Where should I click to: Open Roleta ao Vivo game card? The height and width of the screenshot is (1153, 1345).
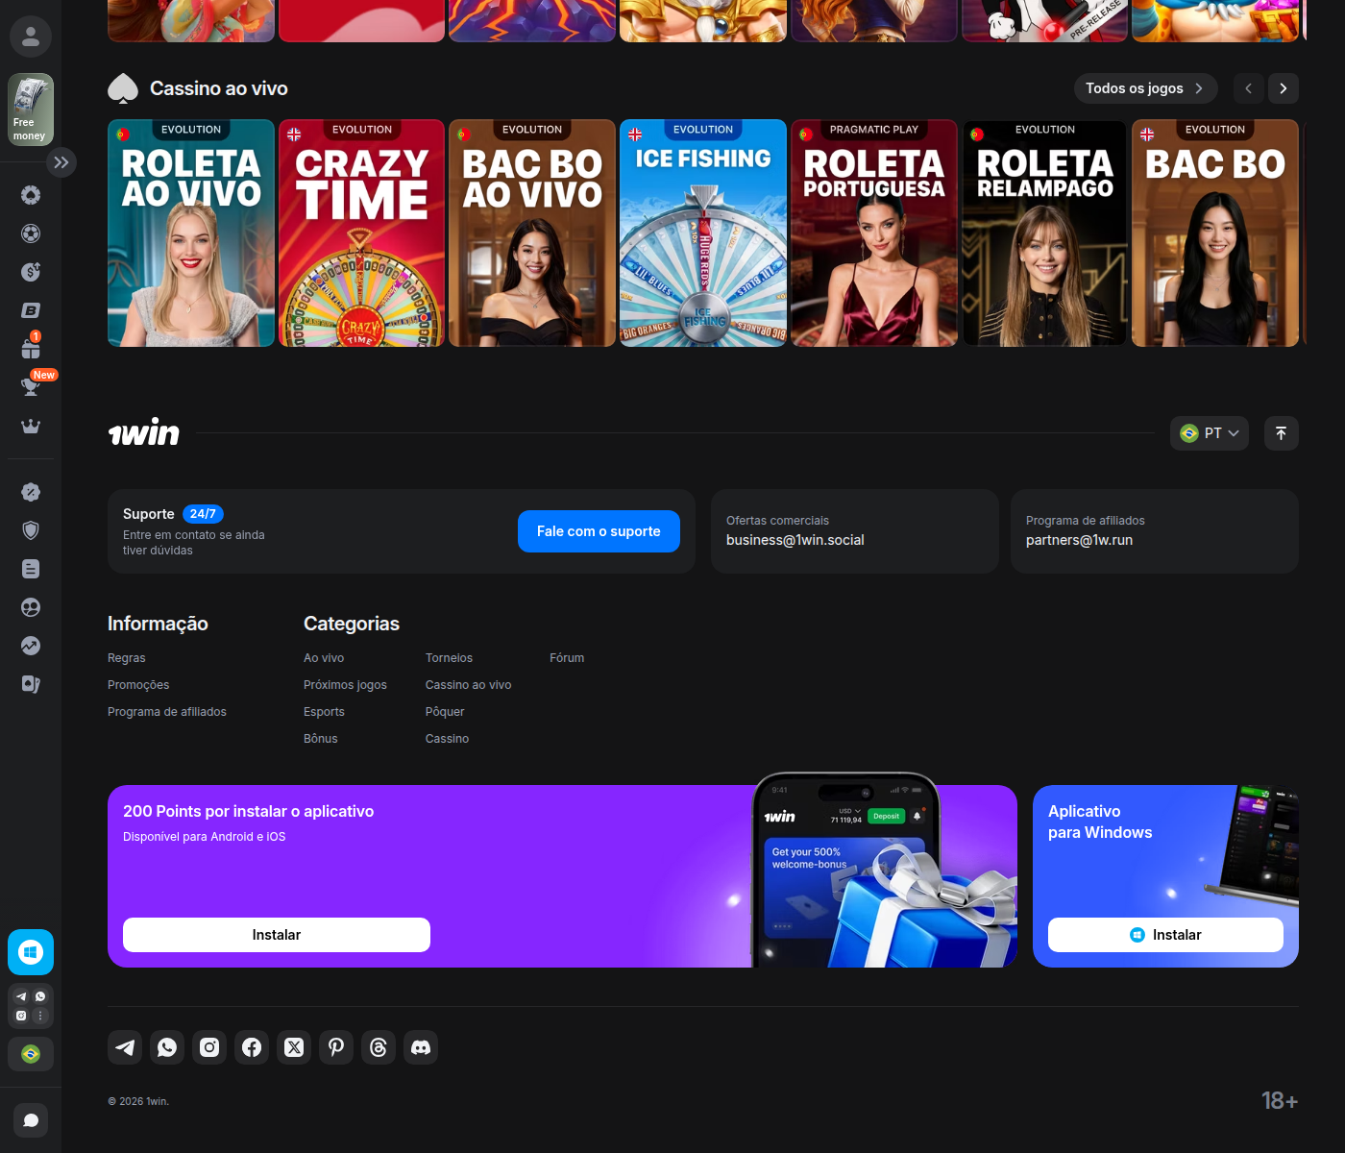(191, 233)
